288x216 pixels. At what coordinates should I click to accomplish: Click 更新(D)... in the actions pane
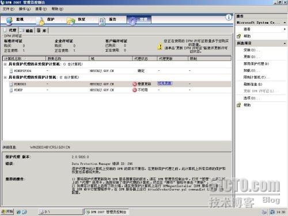pos(252,57)
